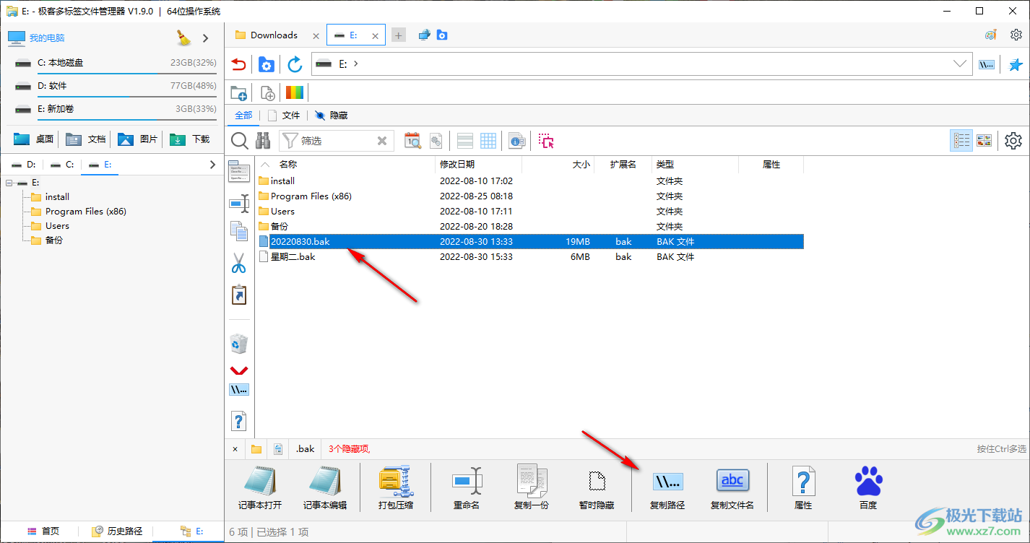Viewport: 1030px width, 543px height.
Task: Click the refresh arrow in address toolbar
Action: point(295,64)
